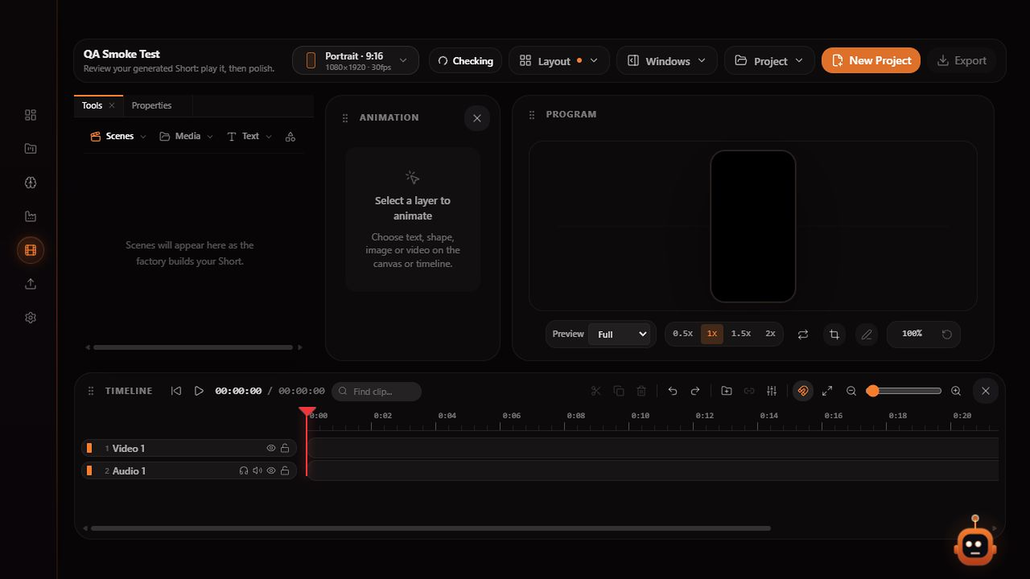1030x579 pixels.
Task: Select the Tools tab
Action: coord(92,106)
